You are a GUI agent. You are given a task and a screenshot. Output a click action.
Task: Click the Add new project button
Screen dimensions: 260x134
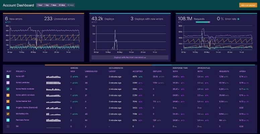click(248, 5)
